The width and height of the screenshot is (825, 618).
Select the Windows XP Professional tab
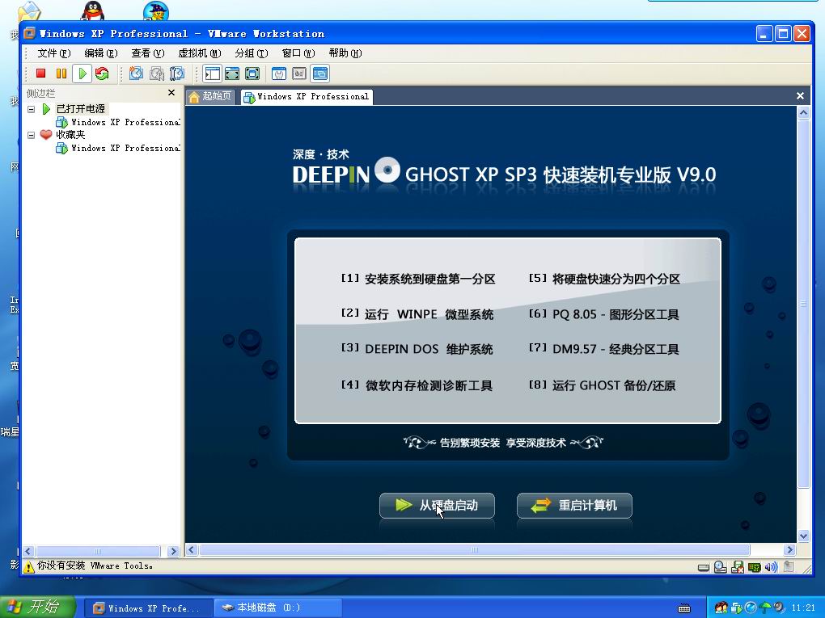(x=307, y=97)
